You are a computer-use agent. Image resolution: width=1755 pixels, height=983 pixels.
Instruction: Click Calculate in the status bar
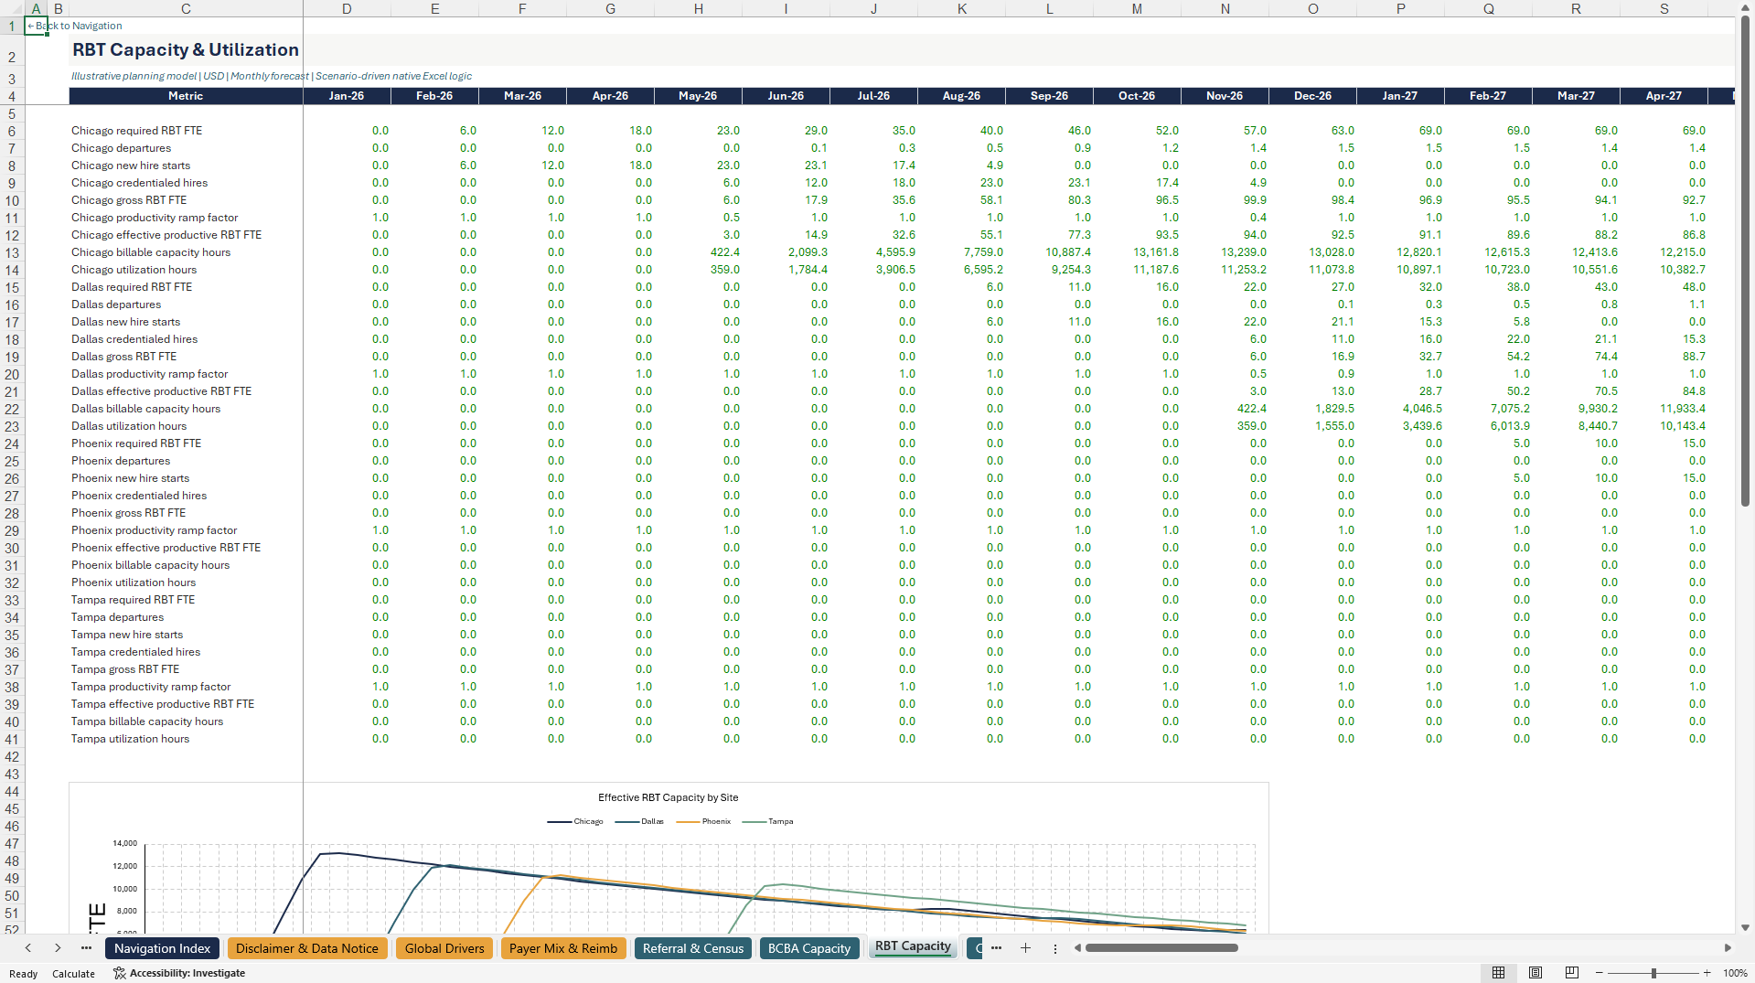click(x=73, y=974)
